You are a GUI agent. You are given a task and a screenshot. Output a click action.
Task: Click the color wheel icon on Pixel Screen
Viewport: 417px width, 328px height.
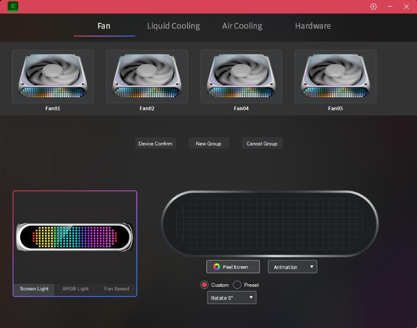(x=217, y=267)
